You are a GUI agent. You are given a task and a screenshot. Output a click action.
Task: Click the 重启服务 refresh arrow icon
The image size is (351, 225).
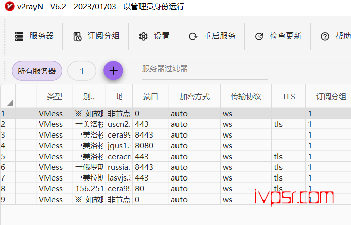193,36
